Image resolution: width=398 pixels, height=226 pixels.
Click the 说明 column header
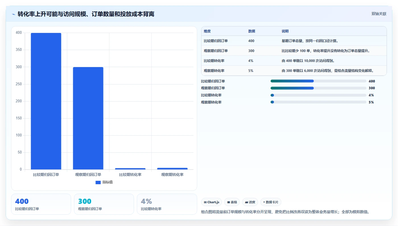285,31
